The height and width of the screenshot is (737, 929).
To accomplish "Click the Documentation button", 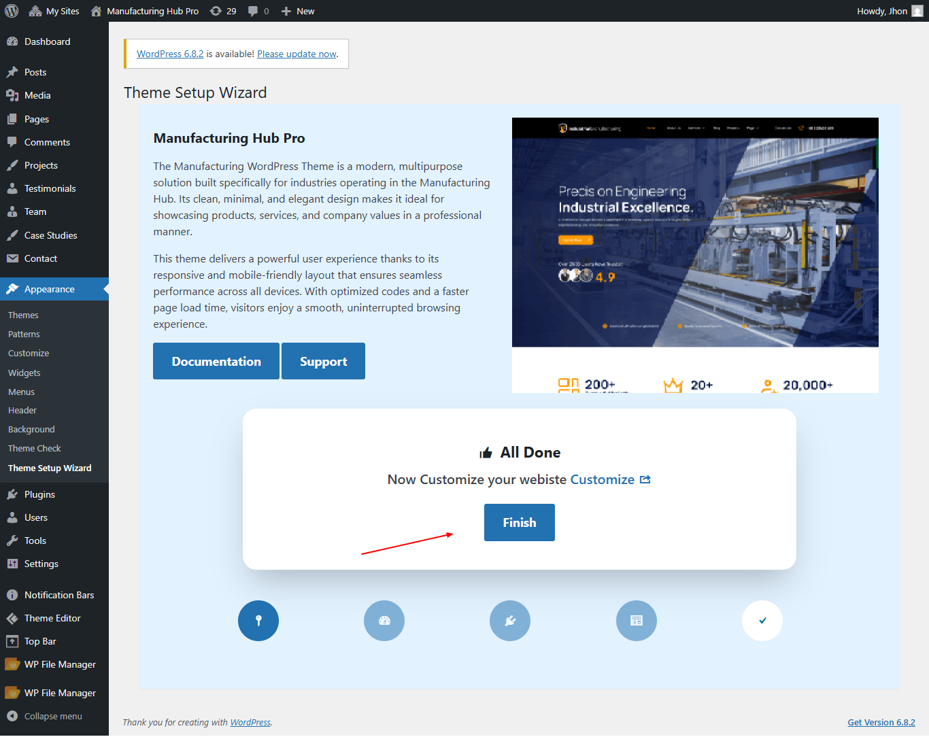I will [216, 361].
